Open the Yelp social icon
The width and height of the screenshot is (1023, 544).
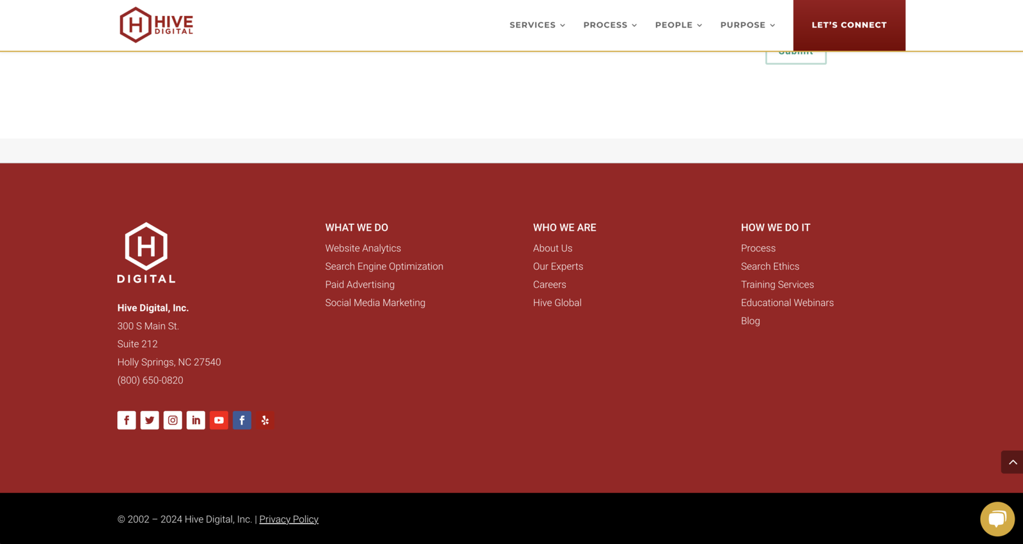265,420
